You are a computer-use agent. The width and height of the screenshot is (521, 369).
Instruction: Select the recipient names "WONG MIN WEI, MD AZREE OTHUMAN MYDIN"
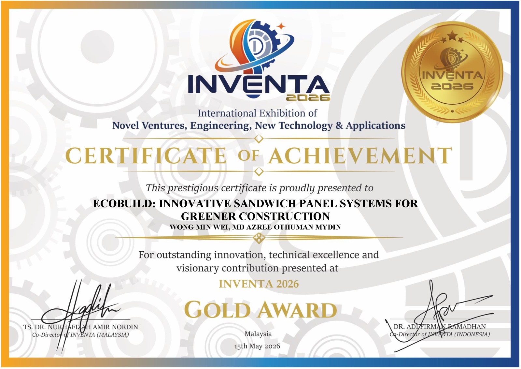(x=255, y=227)
